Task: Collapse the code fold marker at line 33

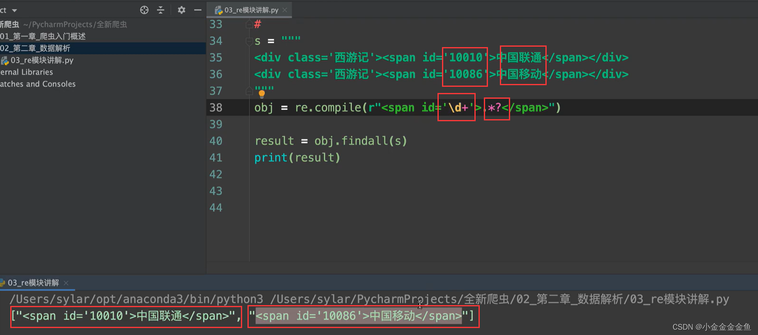Action: point(249,25)
